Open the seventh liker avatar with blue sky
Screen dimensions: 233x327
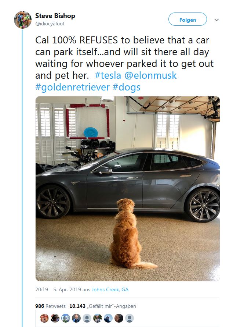coord(108,318)
